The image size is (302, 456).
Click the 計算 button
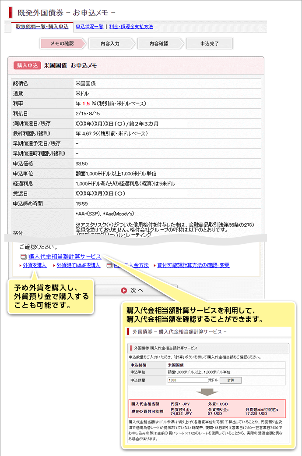[x=231, y=380]
